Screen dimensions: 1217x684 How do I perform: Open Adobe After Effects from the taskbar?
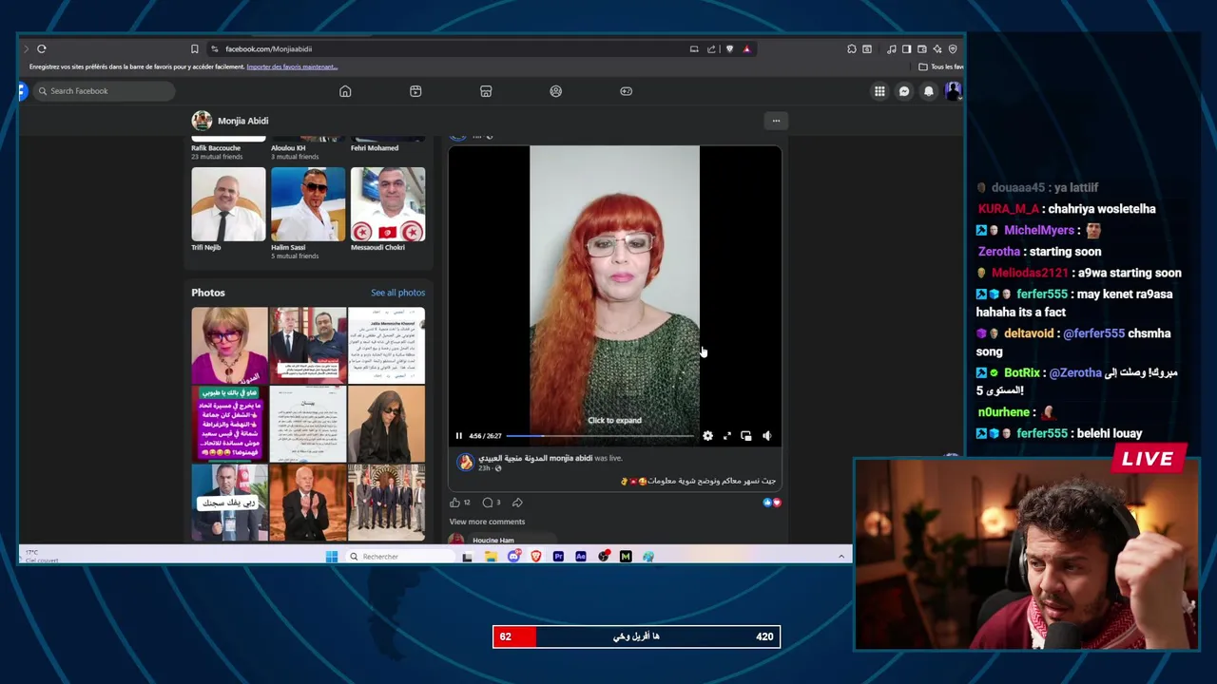[x=581, y=557]
